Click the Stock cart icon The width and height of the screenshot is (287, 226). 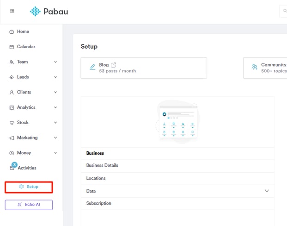click(x=12, y=123)
